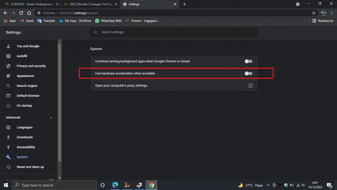The image size is (337, 190).
Task: Click the Autofill clipboard icon
Action: [x=8, y=56]
